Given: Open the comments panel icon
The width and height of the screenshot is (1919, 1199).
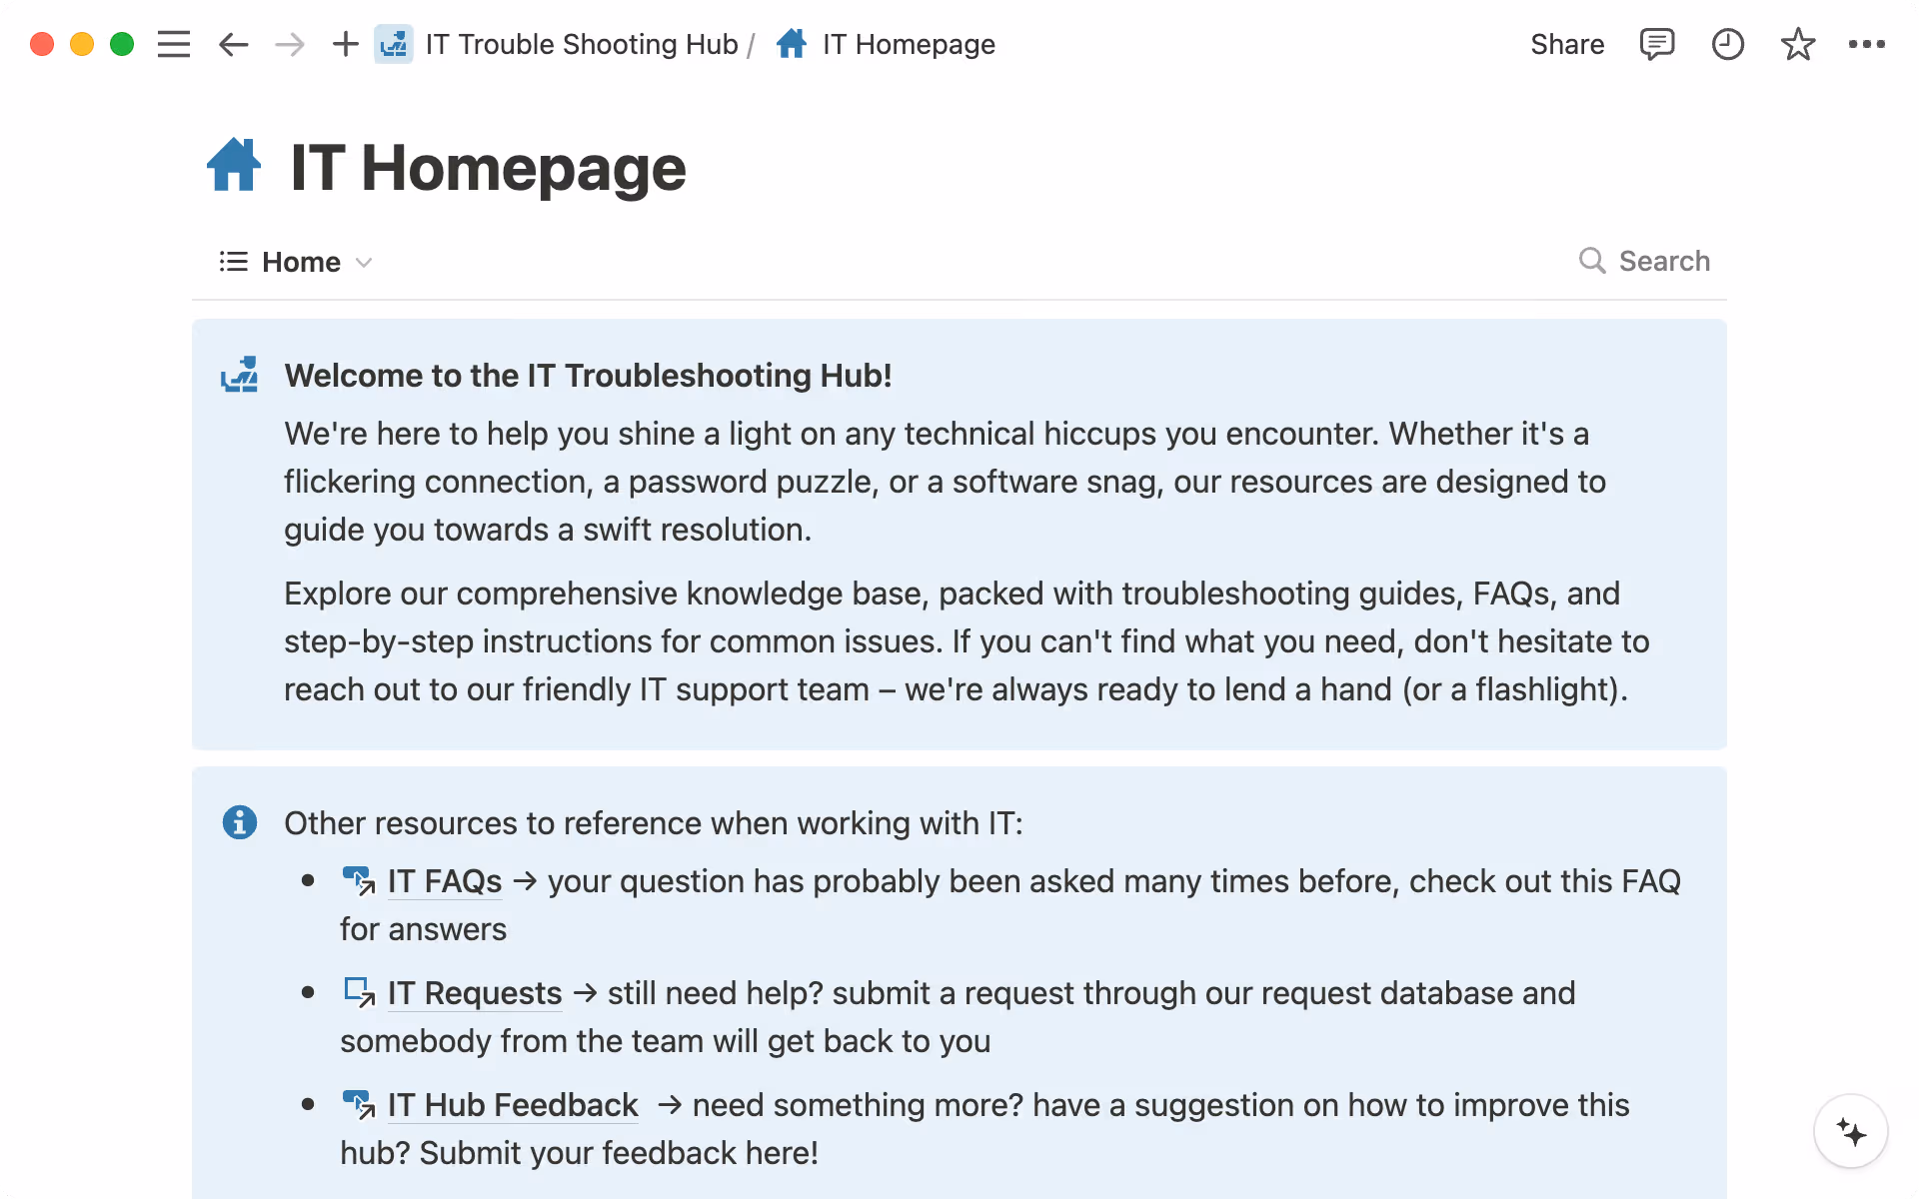Looking at the screenshot, I should tap(1657, 44).
